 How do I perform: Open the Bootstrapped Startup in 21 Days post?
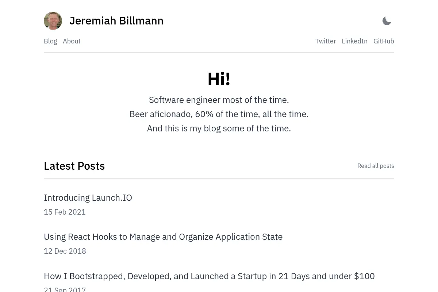click(x=209, y=276)
